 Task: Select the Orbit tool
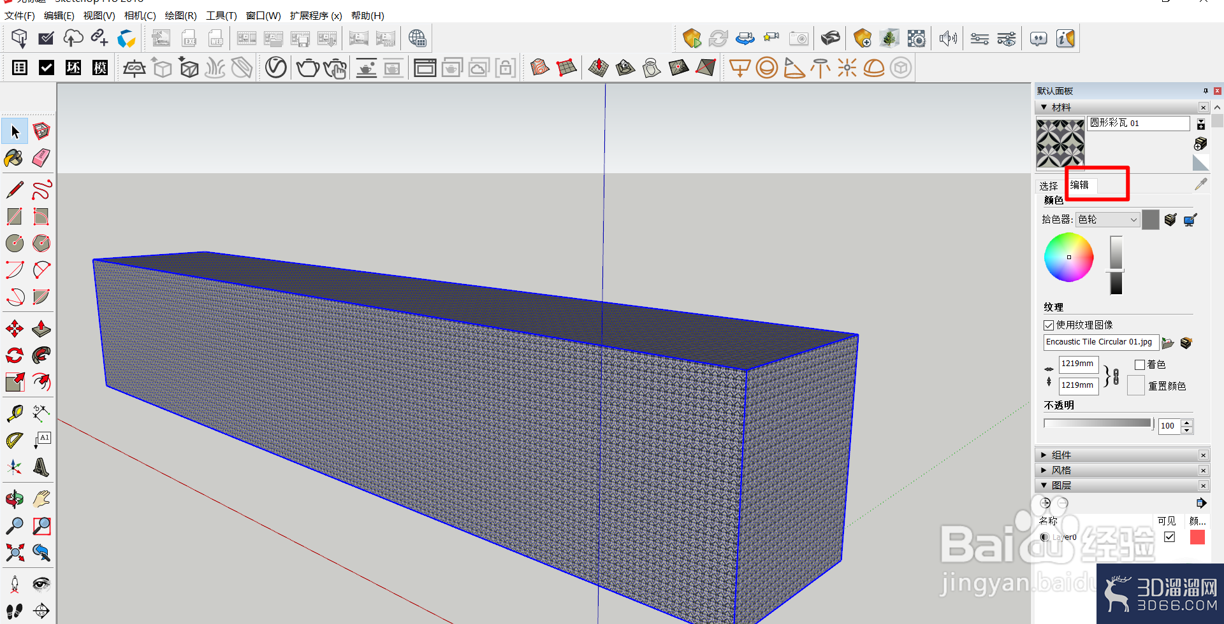point(15,499)
